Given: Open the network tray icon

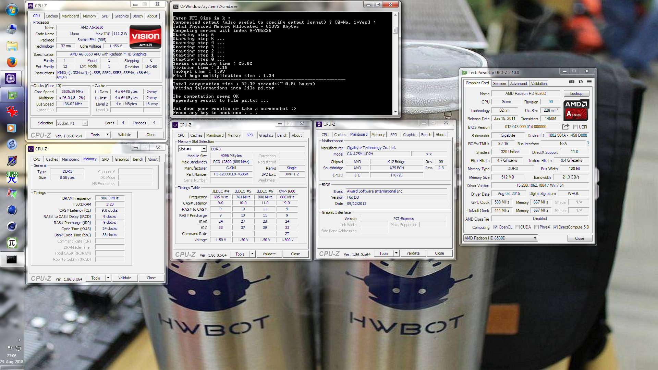Looking at the screenshot, I should click(x=18, y=348).
